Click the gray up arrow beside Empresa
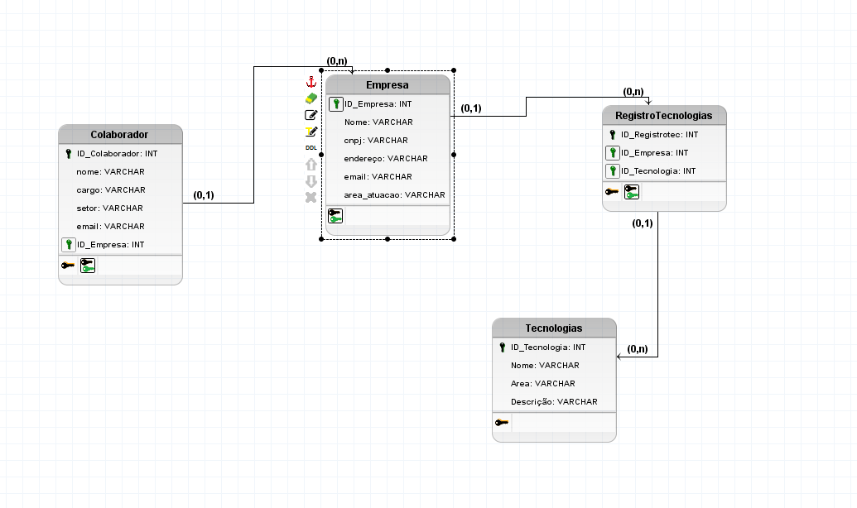 coord(311,165)
